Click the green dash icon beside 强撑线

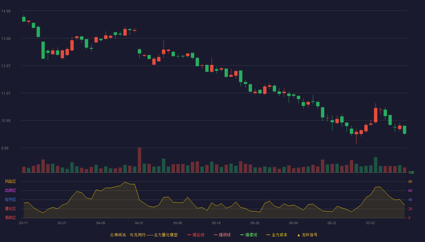coord(242,235)
